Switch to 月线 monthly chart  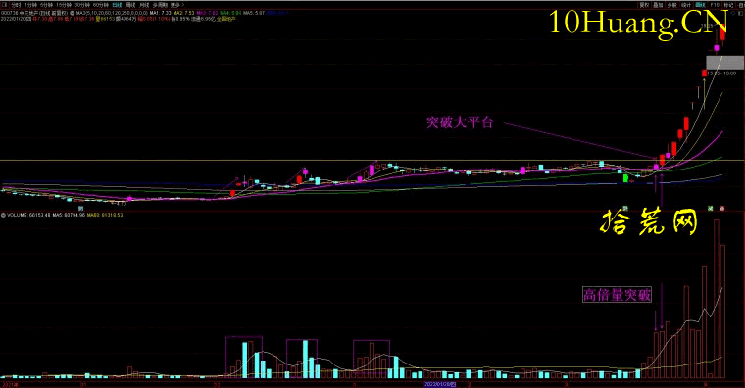[x=144, y=5]
